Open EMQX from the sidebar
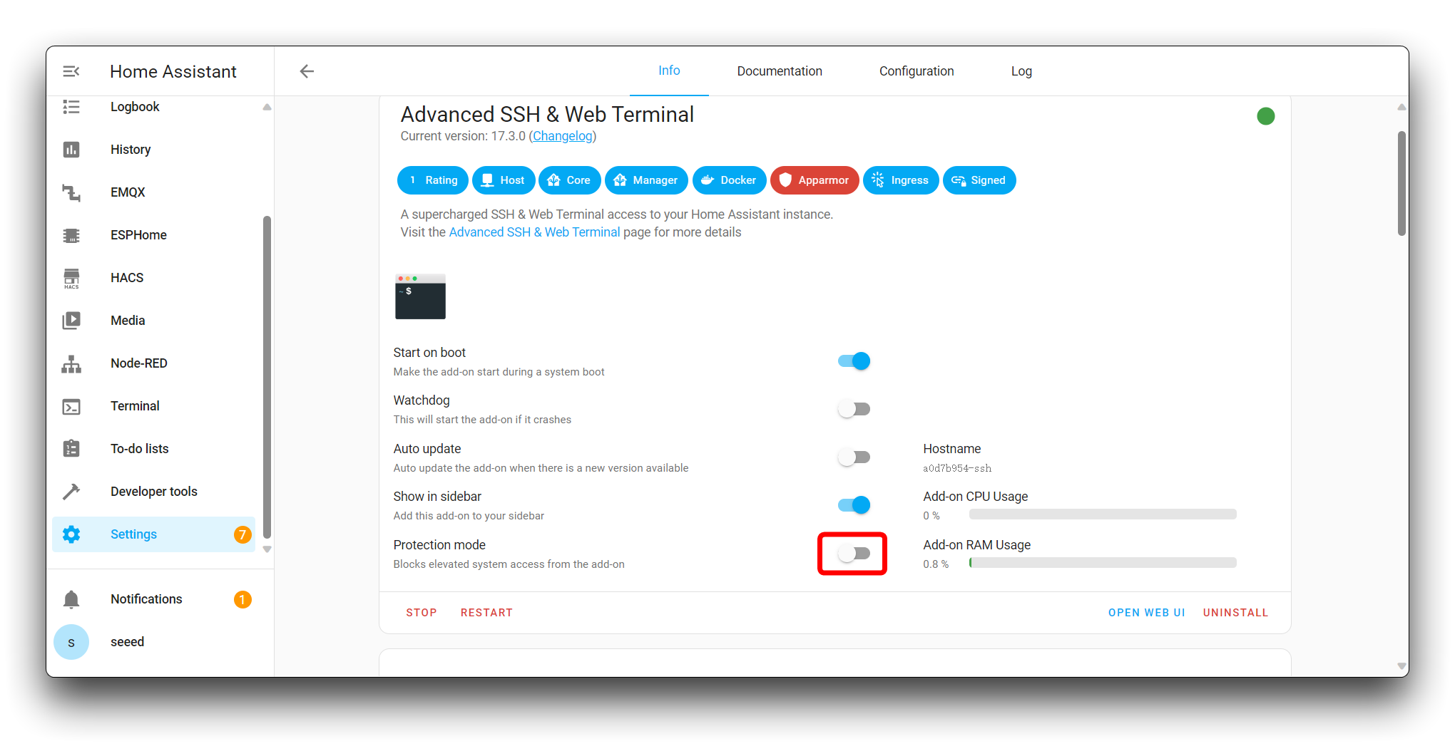Viewport: 1455px width, 746px height. (x=153, y=192)
